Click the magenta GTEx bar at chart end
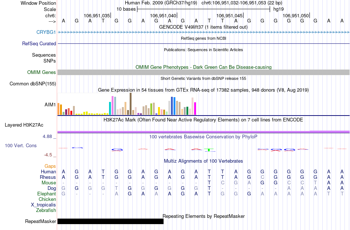350x230 pixels. pyautogui.click(x=195, y=109)
